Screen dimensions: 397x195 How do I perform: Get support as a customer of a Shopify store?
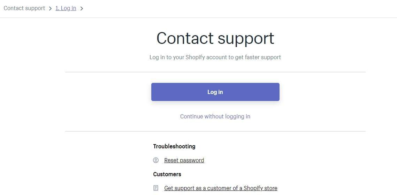221,188
